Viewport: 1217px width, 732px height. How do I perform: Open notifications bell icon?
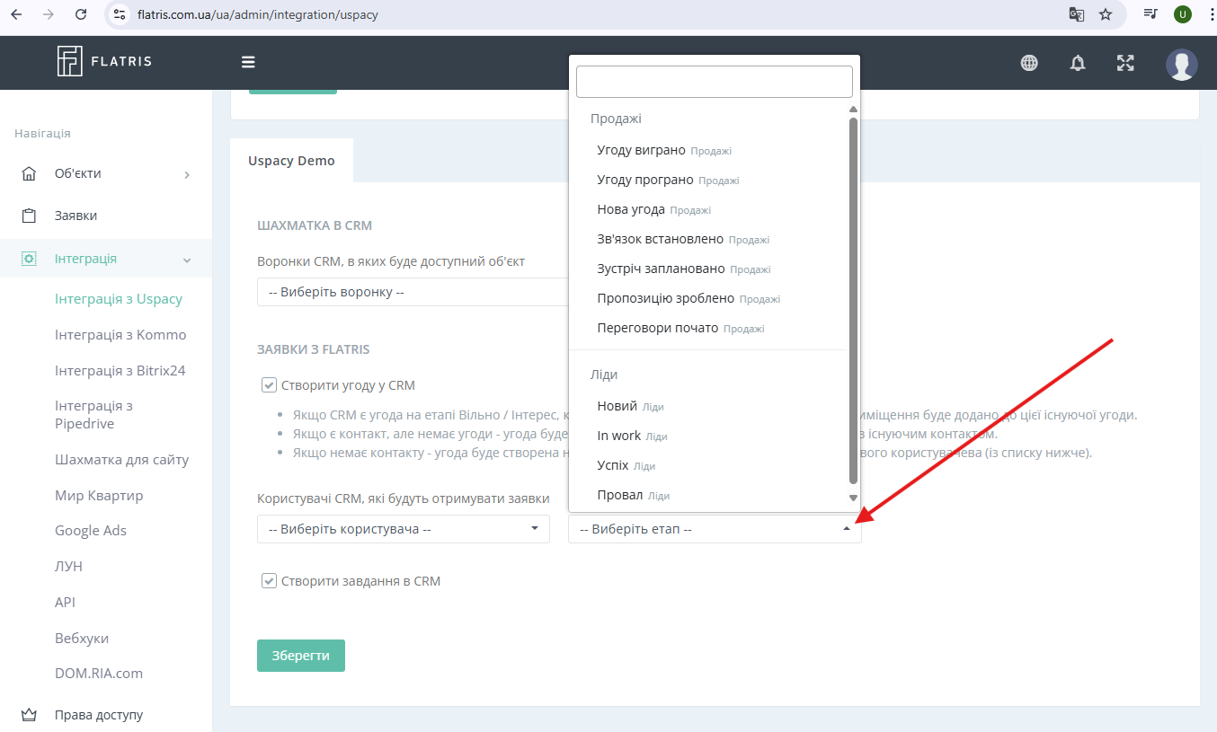1078,63
